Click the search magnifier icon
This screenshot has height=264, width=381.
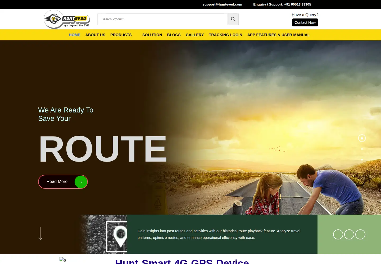click(x=233, y=19)
